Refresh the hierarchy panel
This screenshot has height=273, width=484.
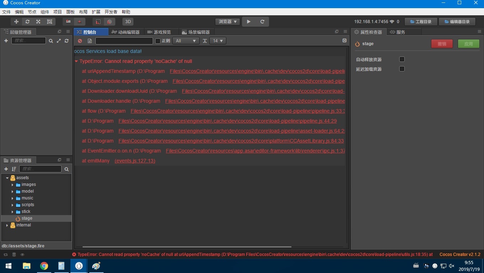point(67,41)
